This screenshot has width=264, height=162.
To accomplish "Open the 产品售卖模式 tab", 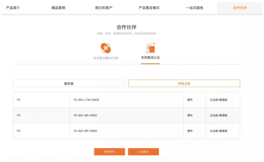I will pyautogui.click(x=149, y=8).
